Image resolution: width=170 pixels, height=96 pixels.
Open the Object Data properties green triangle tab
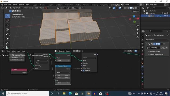click(x=142, y=81)
